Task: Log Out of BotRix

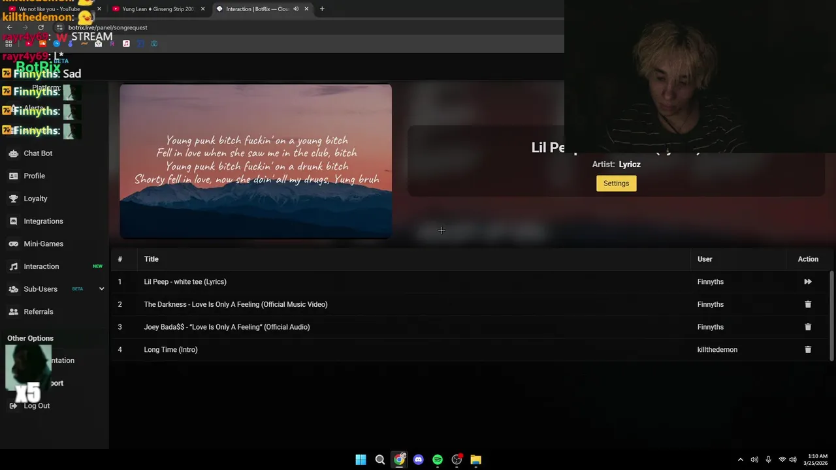Action: point(37,406)
